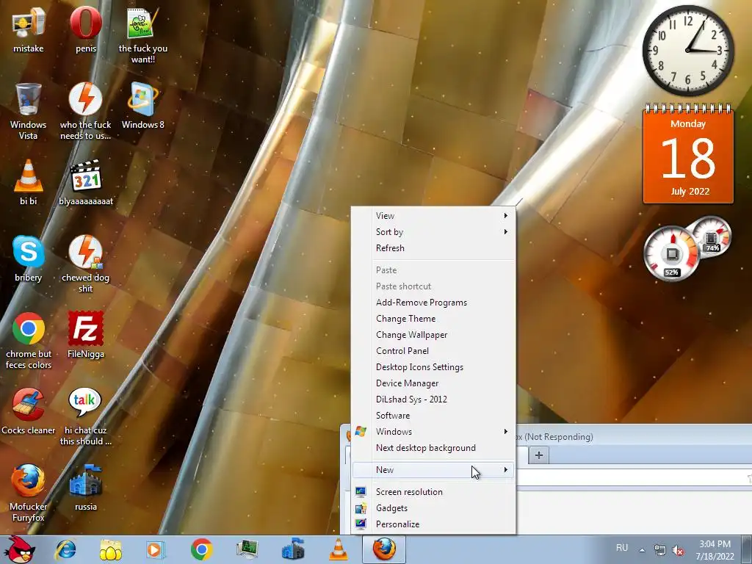Image resolution: width=752 pixels, height=564 pixels.
Task: Open the castle icon in the taskbar
Action: [293, 549]
